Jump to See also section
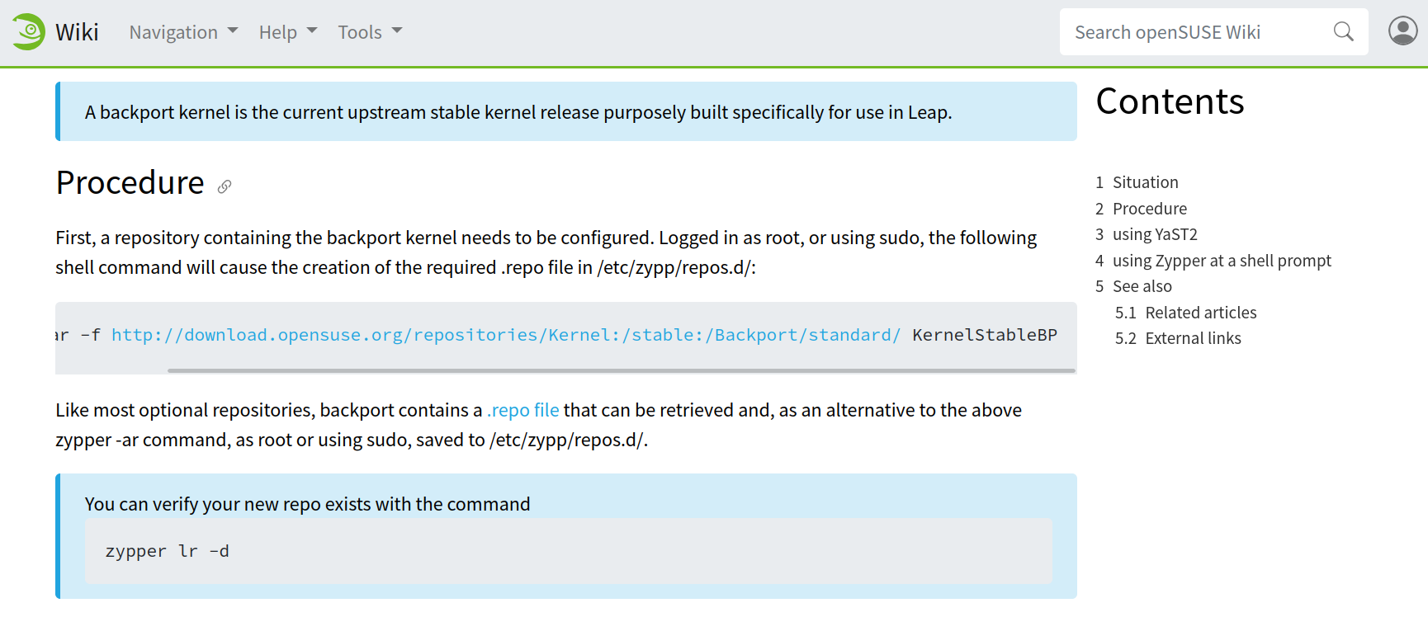 pyautogui.click(x=1133, y=286)
